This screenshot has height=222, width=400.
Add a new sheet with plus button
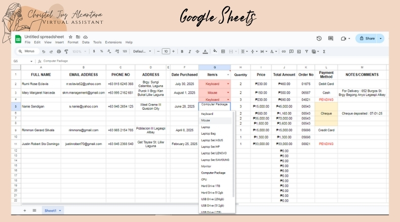pos(25,210)
